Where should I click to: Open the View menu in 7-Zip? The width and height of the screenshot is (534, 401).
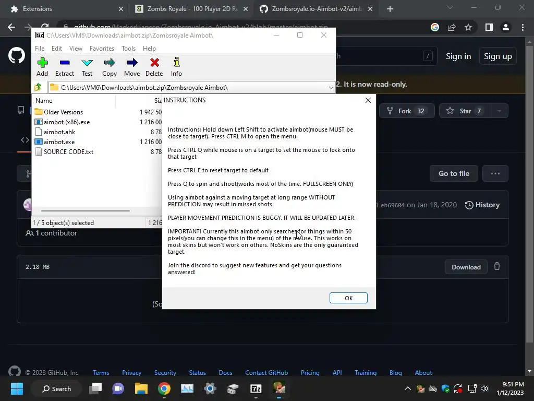point(76,49)
